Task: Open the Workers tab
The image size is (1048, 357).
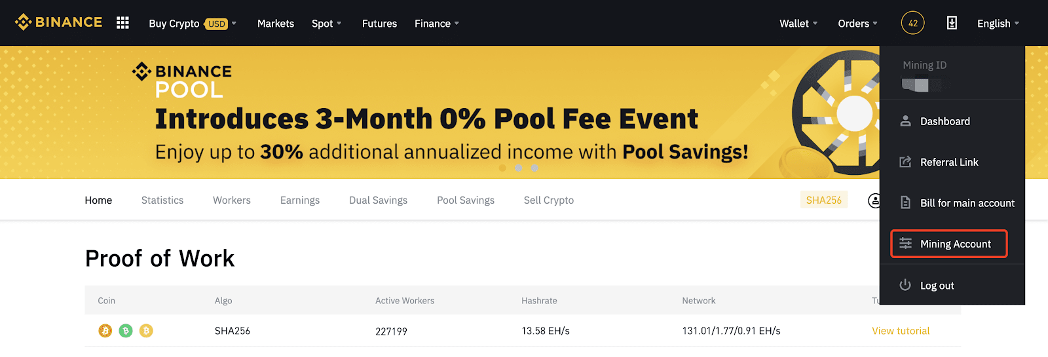Action: (232, 200)
